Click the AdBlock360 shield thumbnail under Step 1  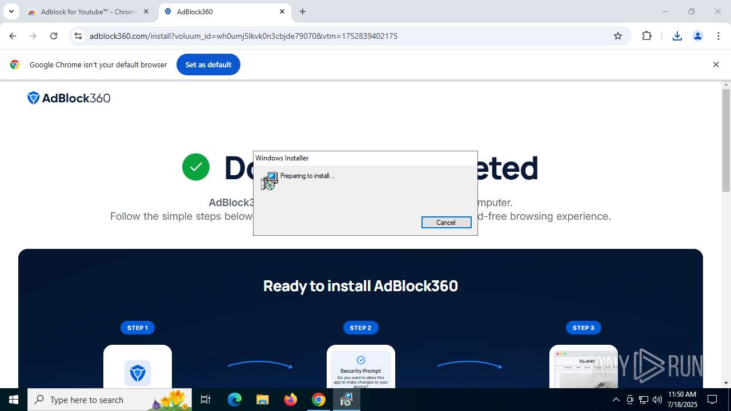click(138, 366)
